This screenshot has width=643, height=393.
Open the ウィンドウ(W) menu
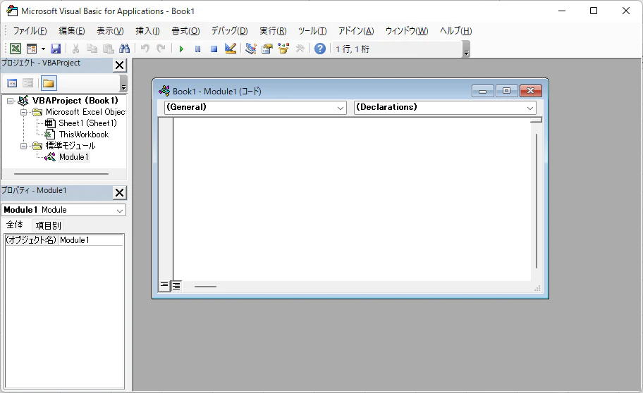(x=406, y=31)
